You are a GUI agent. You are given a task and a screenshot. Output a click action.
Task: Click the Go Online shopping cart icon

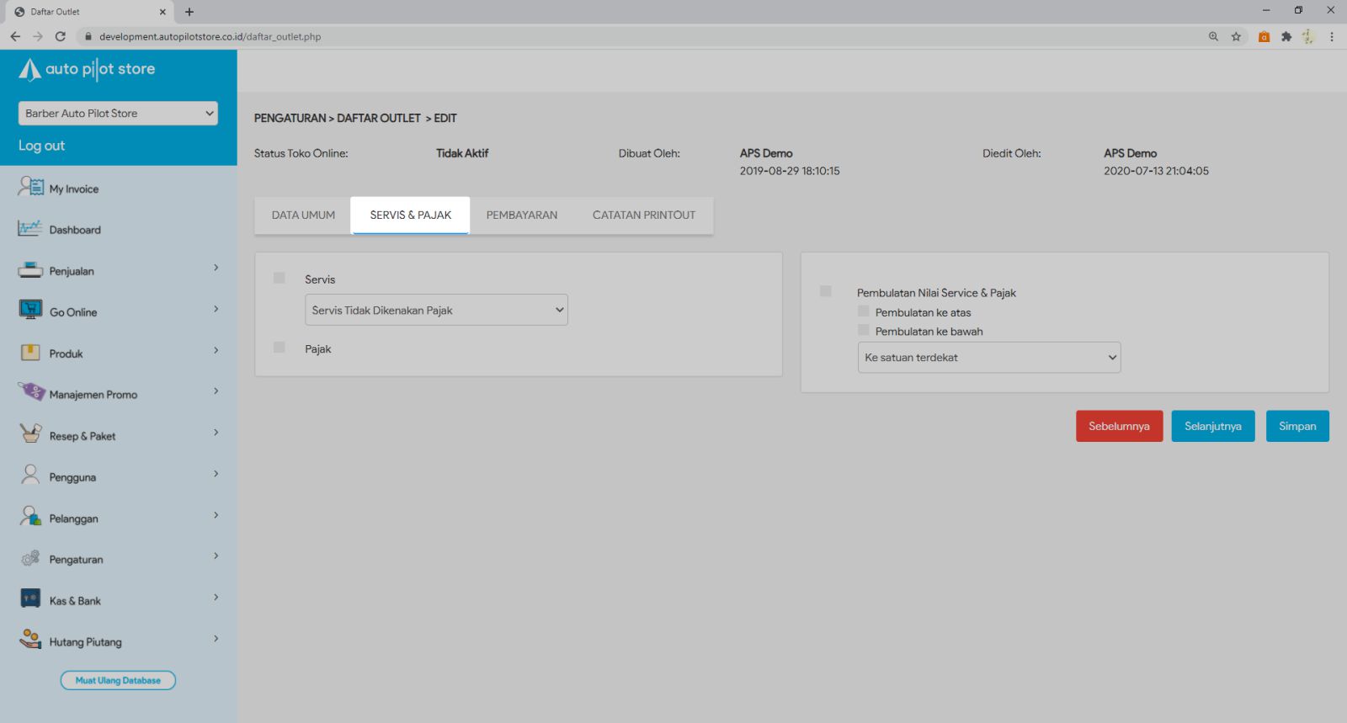click(30, 311)
